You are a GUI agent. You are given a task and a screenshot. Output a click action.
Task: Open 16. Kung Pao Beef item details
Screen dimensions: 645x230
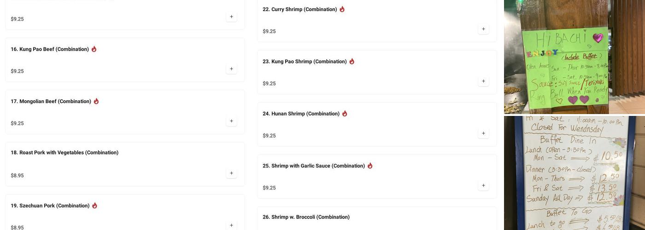point(50,49)
